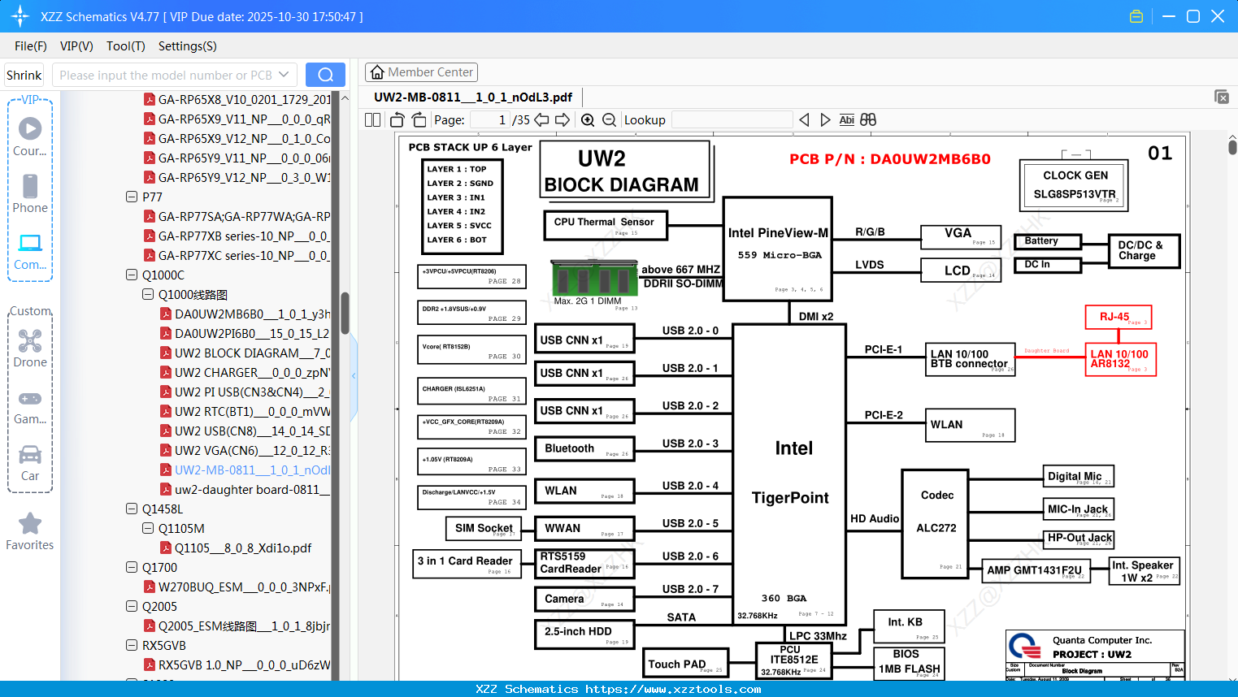Collapse the RX5GVB tree folder
Image resolution: width=1238 pixels, height=697 pixels.
click(x=132, y=645)
